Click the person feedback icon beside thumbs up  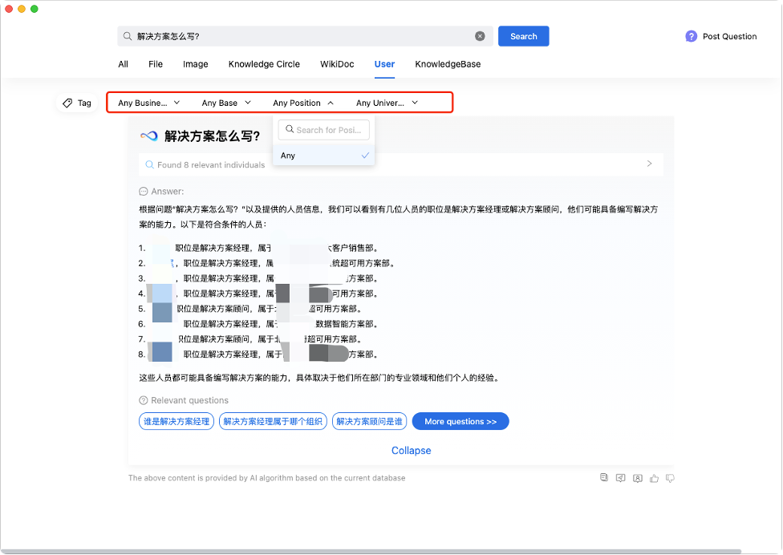(x=637, y=478)
